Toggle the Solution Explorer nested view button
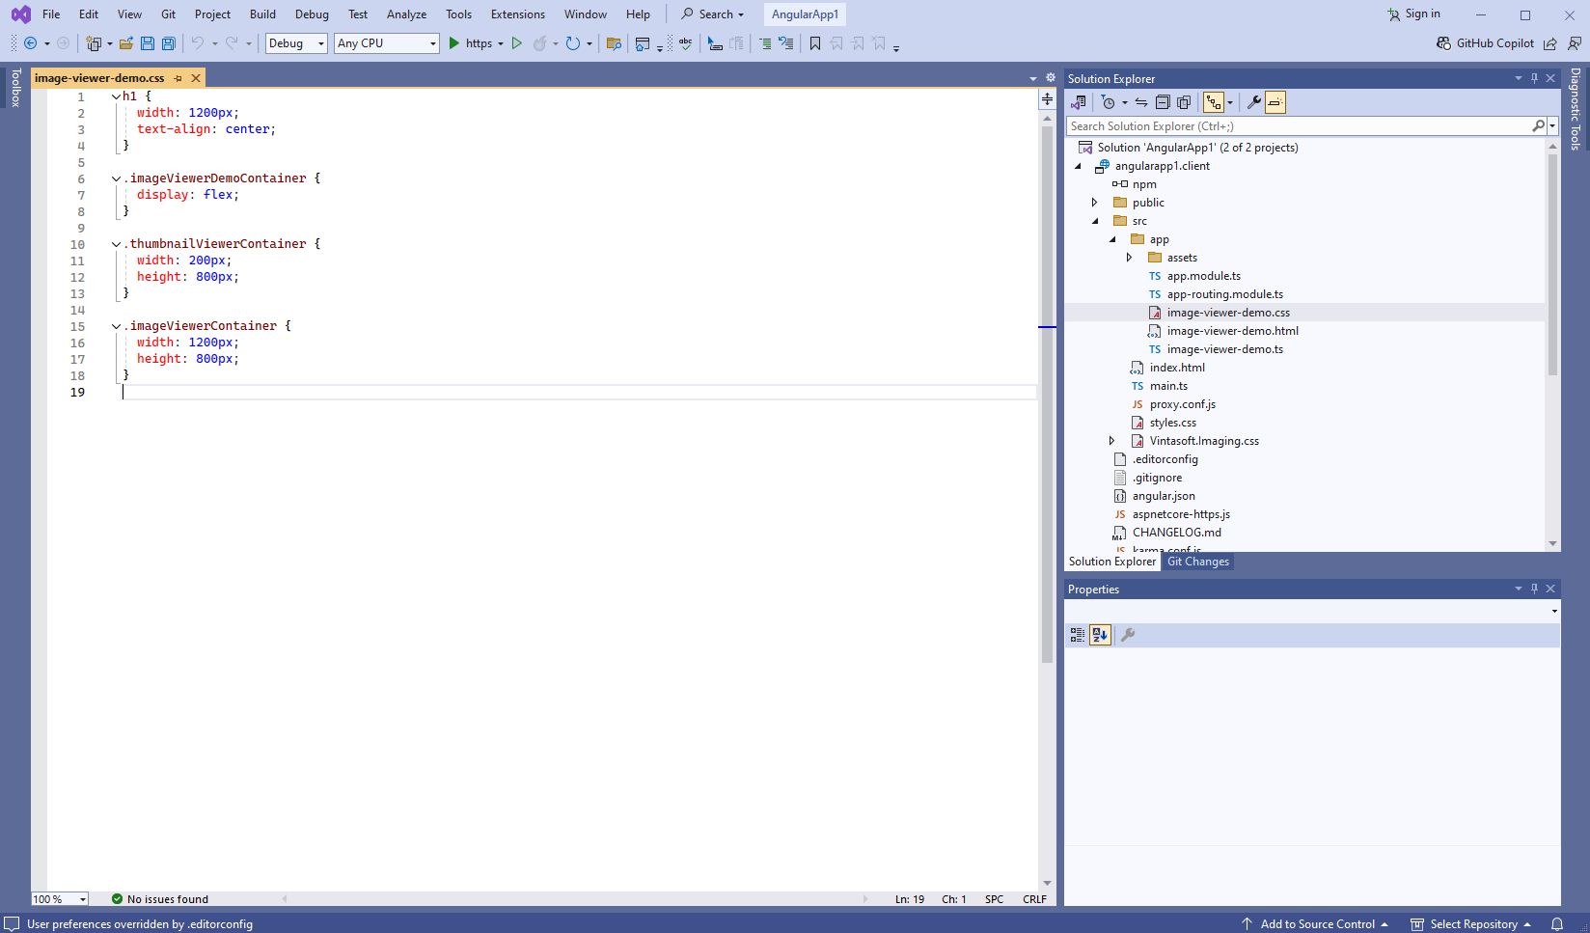 (x=1214, y=102)
